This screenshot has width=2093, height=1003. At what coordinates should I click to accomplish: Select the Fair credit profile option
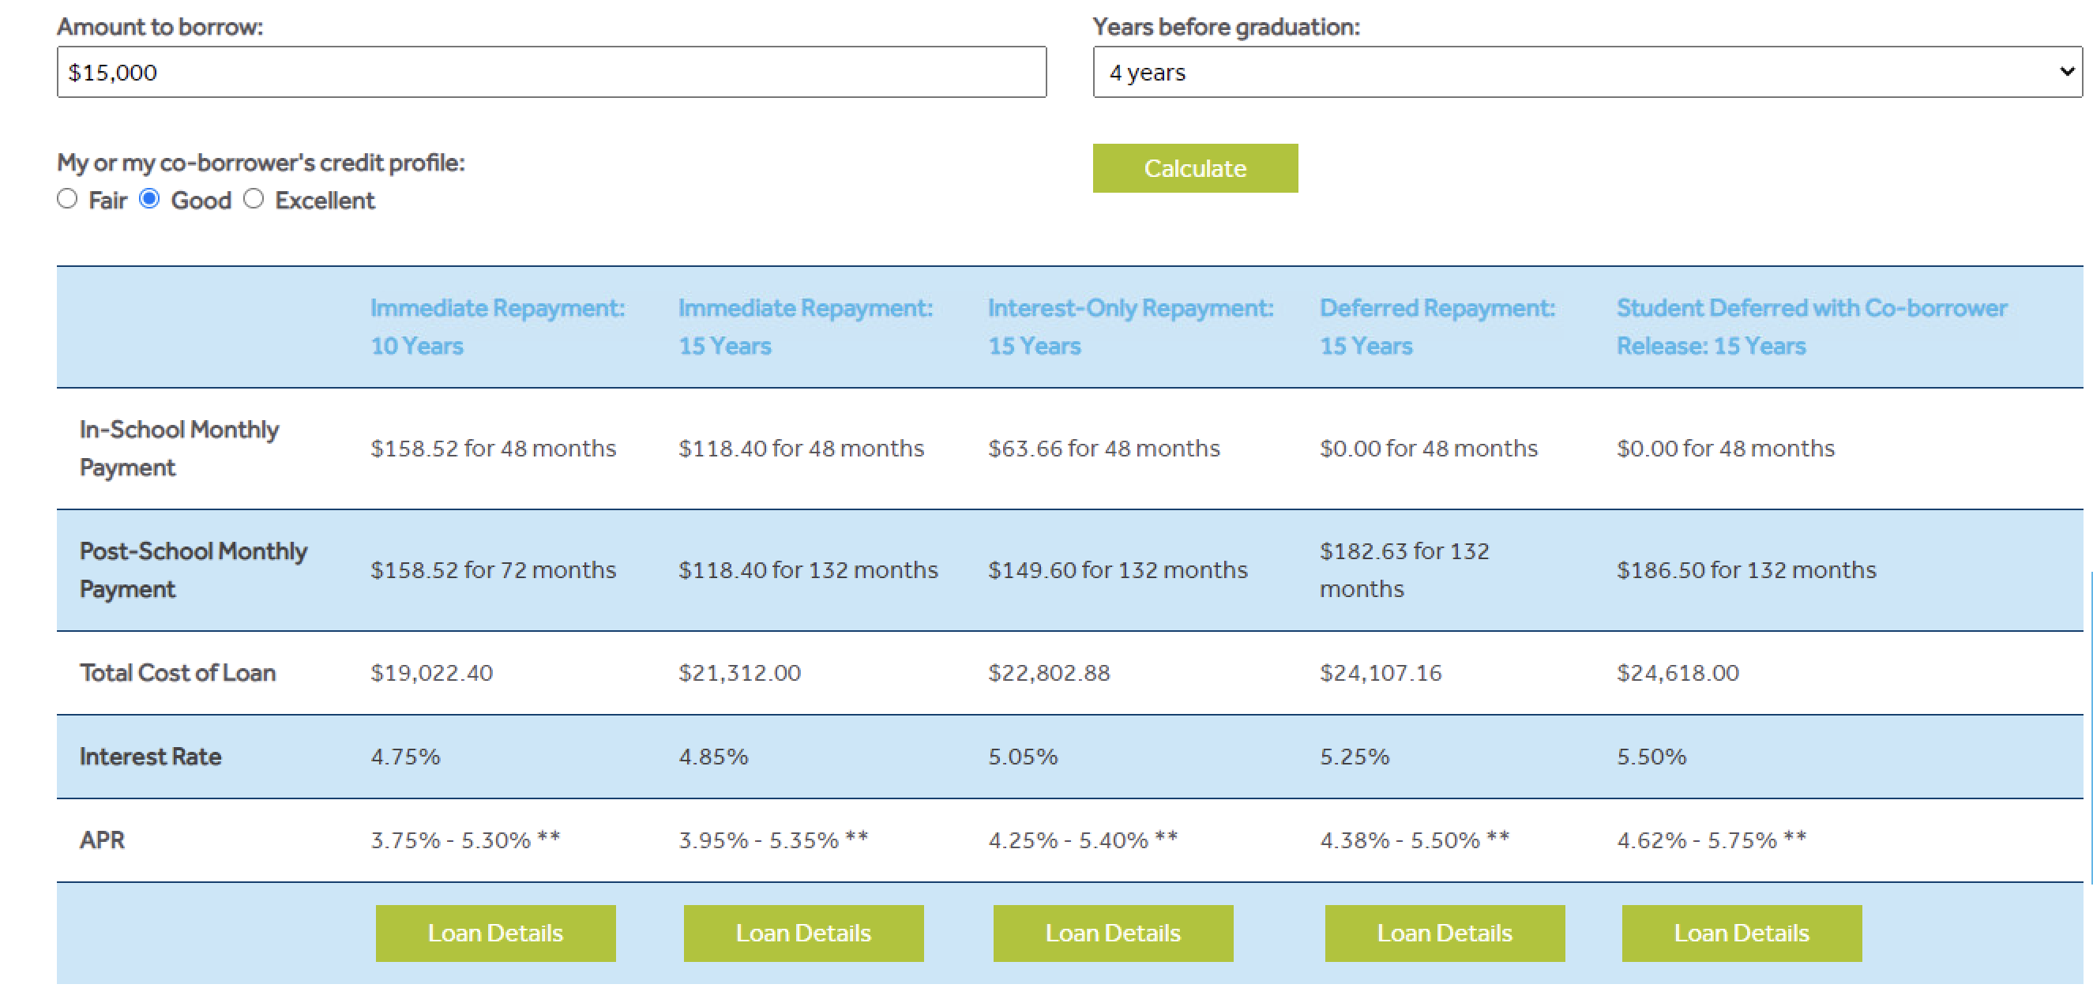pyautogui.click(x=67, y=199)
